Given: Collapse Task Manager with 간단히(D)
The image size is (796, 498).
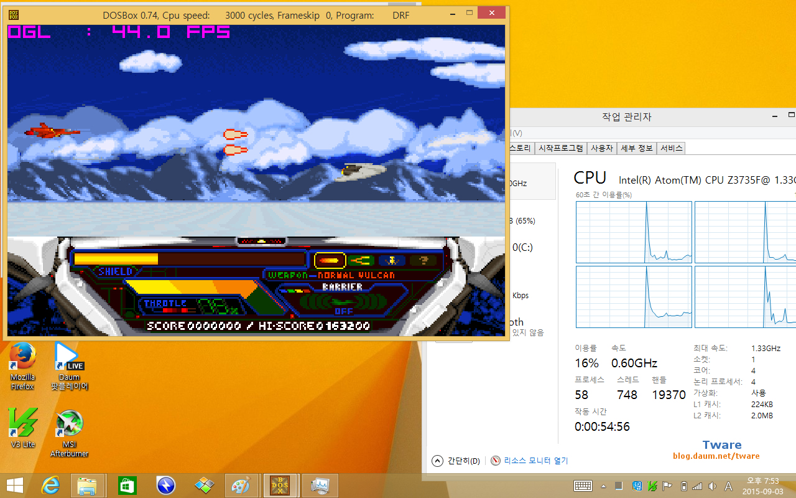Looking at the screenshot, I should 456,461.
